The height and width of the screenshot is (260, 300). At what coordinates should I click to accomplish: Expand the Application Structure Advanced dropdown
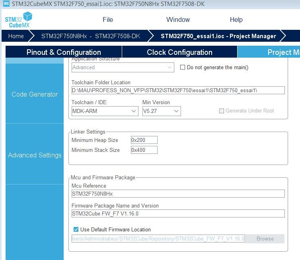click(123, 67)
